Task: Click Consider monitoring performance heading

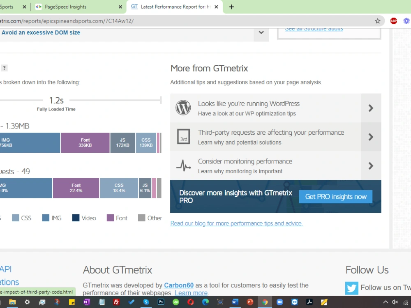Action: [x=245, y=161]
